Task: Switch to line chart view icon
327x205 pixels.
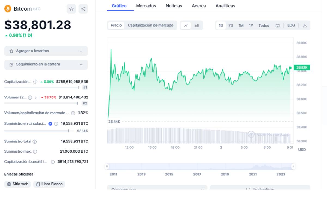Action: pos(186,26)
